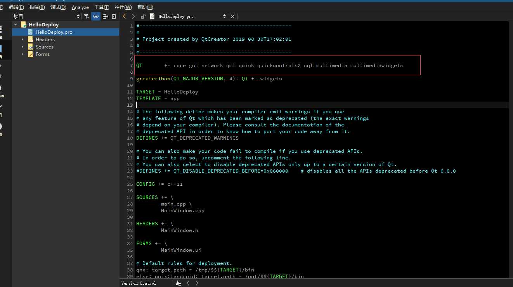
Task: Expand the Forms folder
Action: point(22,54)
